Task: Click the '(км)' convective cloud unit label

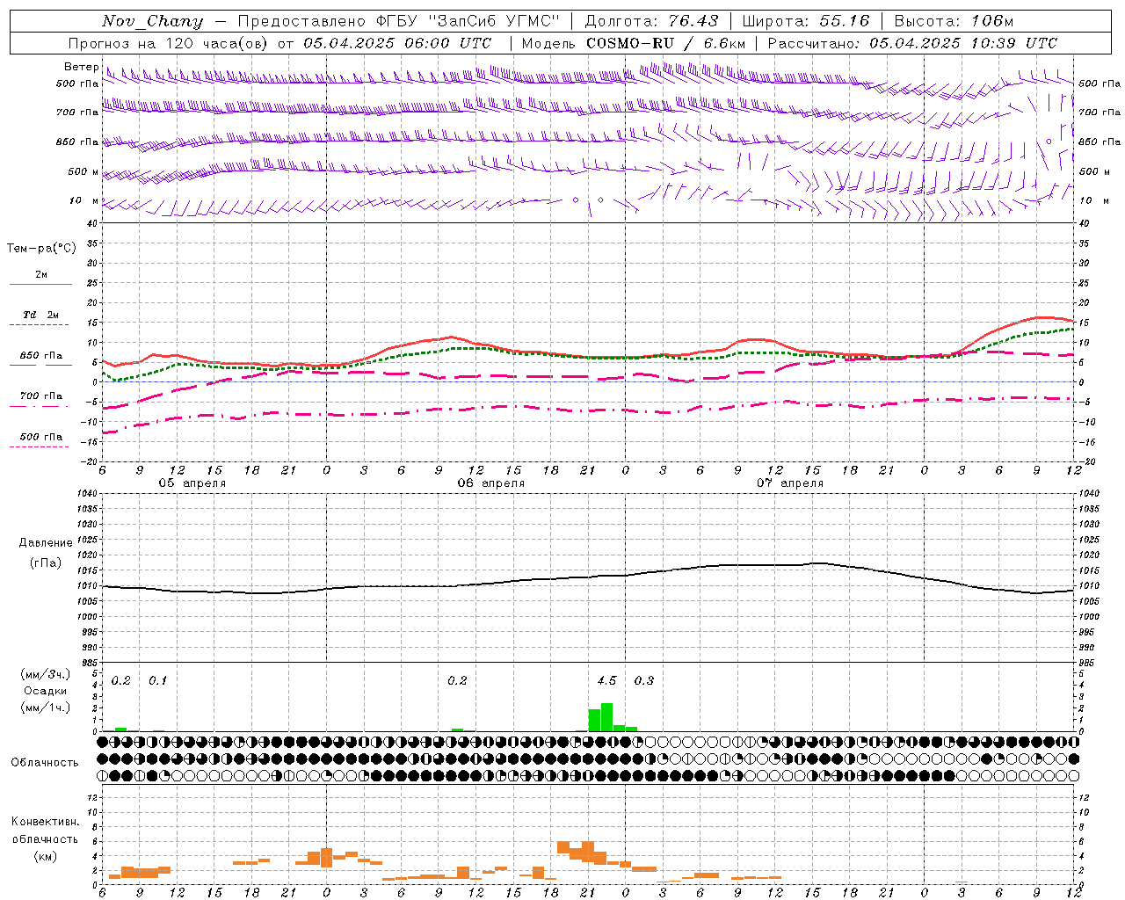Action: (x=45, y=856)
